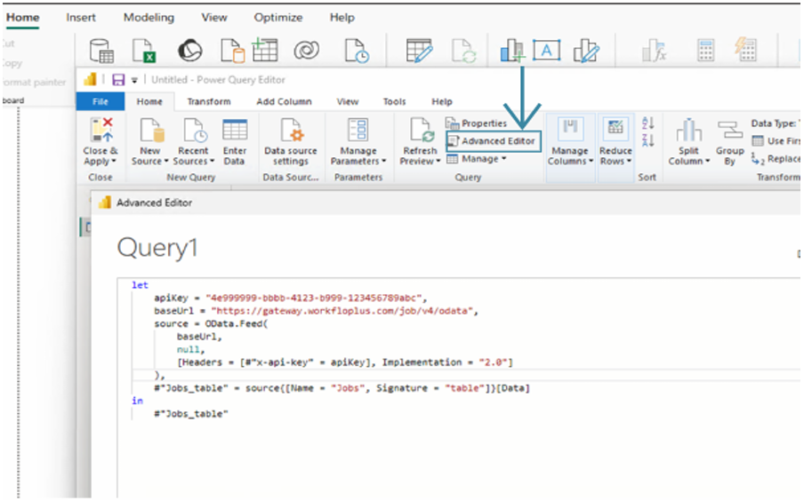
Task: Open Data source settings
Action: 291,142
